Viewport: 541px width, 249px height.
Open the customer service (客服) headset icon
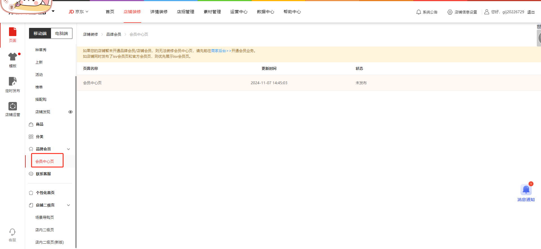12,232
